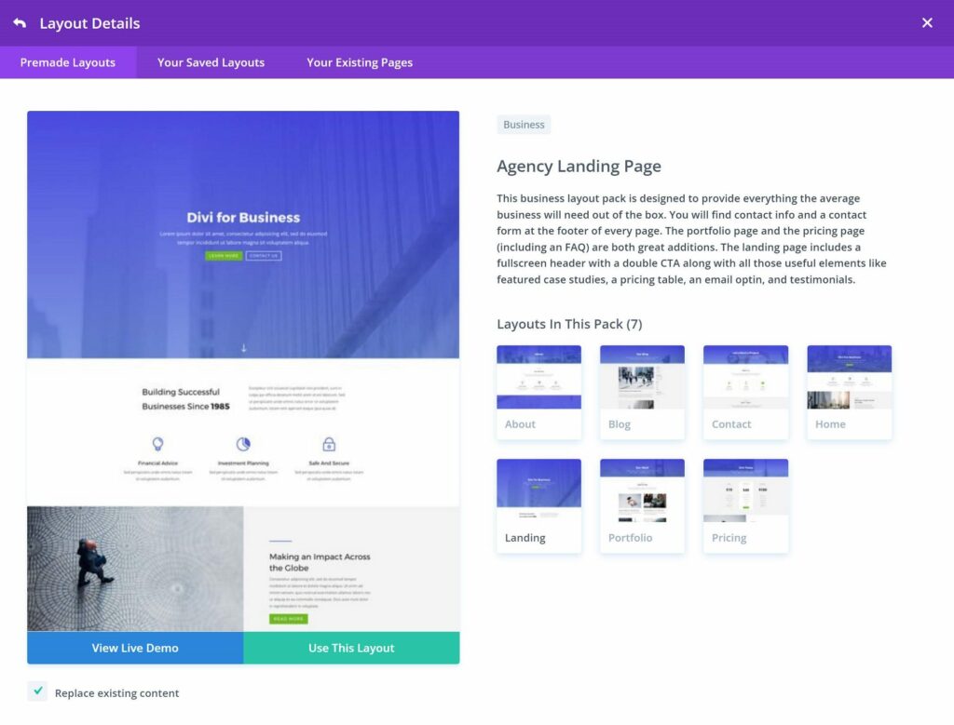
Task: Select the Home layout thumbnail
Action: pos(850,392)
